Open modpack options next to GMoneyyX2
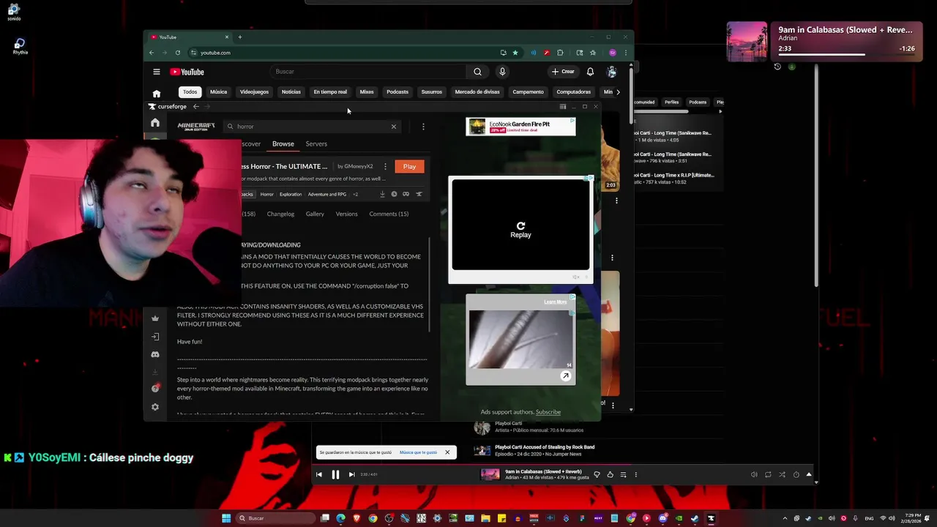 (385, 167)
